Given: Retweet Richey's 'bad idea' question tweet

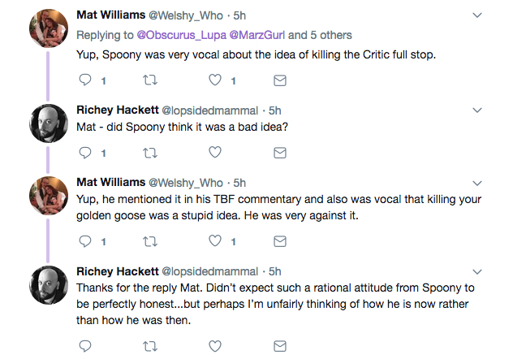Looking at the screenshot, I should pos(150,152).
